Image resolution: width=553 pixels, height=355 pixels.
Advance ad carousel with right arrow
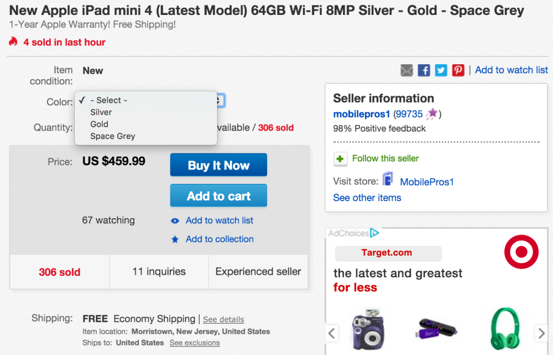coord(541,333)
